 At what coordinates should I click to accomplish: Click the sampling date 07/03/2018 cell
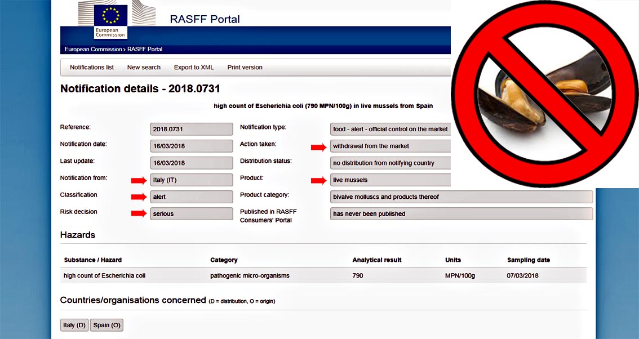[x=523, y=276]
